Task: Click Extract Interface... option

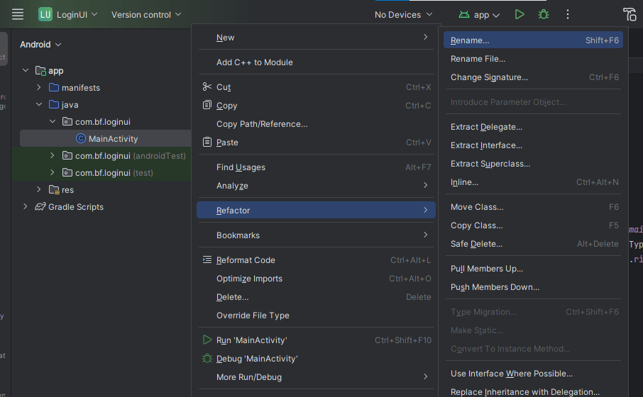Action: [x=486, y=145]
